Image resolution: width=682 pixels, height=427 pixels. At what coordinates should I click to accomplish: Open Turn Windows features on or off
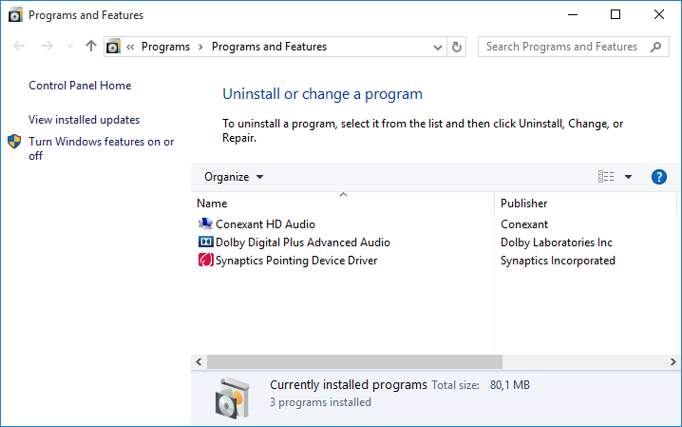102,148
